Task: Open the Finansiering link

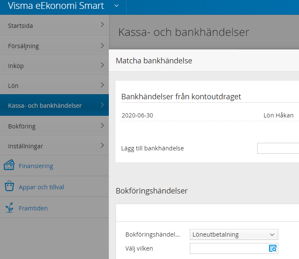Action: point(36,166)
